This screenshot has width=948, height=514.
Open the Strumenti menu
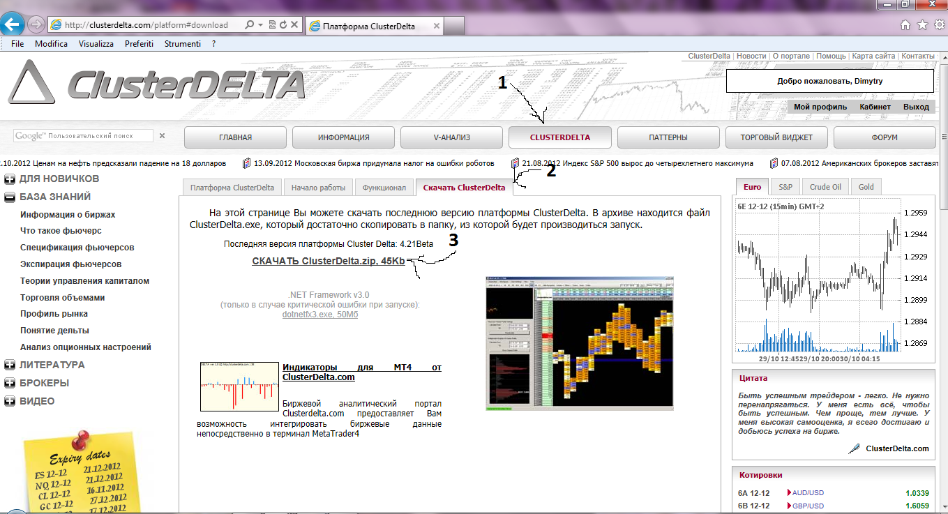click(183, 43)
